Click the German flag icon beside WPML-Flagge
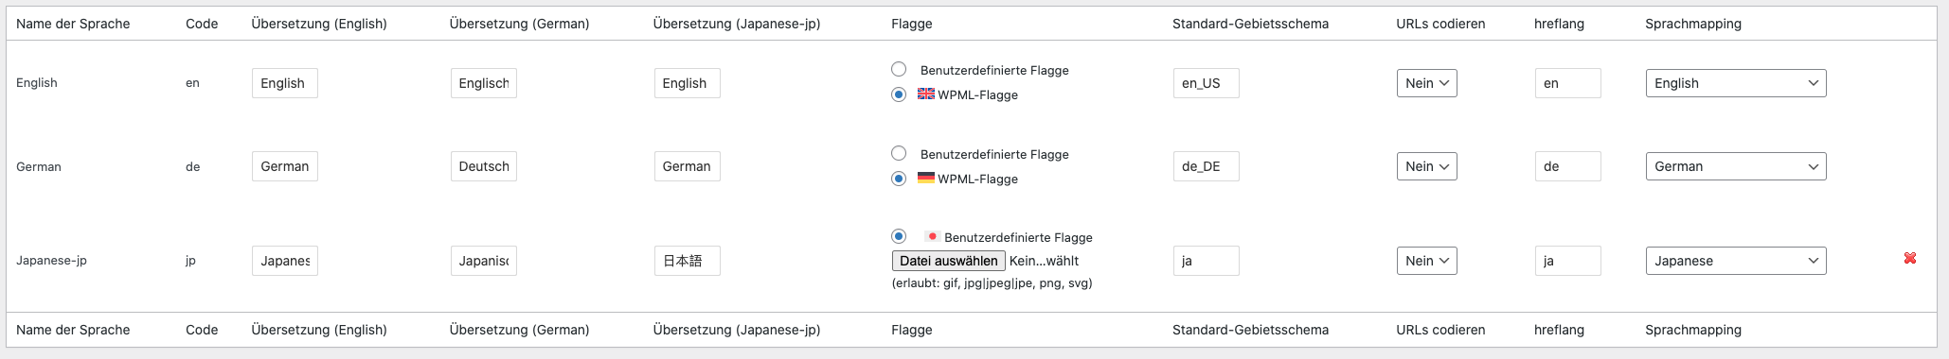This screenshot has width=1949, height=359. point(926,178)
